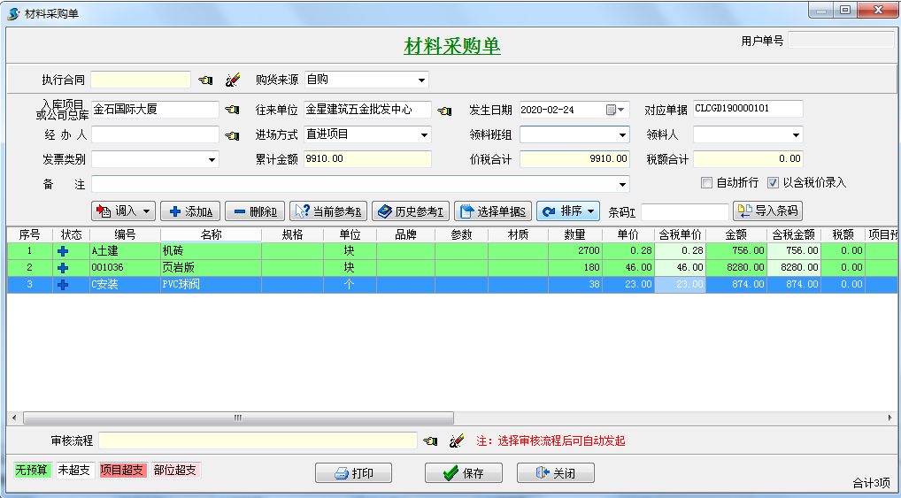This screenshot has height=498, width=901.
Task: Click the lookup icon beside 经办人 field
Action: 232,135
